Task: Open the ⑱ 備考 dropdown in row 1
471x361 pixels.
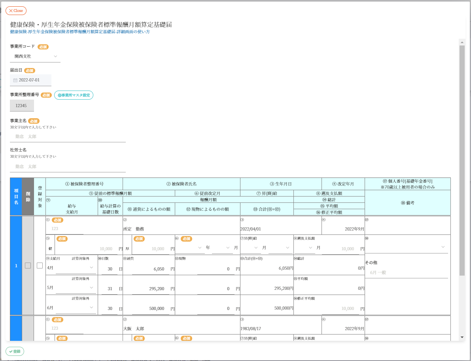Action: pos(406,247)
